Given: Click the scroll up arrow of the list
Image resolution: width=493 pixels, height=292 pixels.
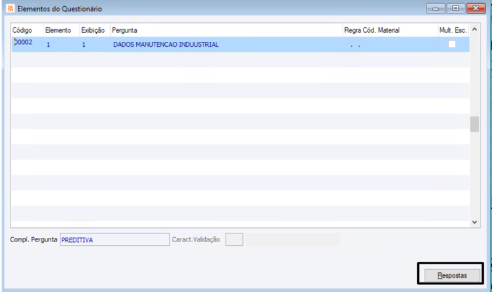Looking at the screenshot, I should click(x=475, y=29).
